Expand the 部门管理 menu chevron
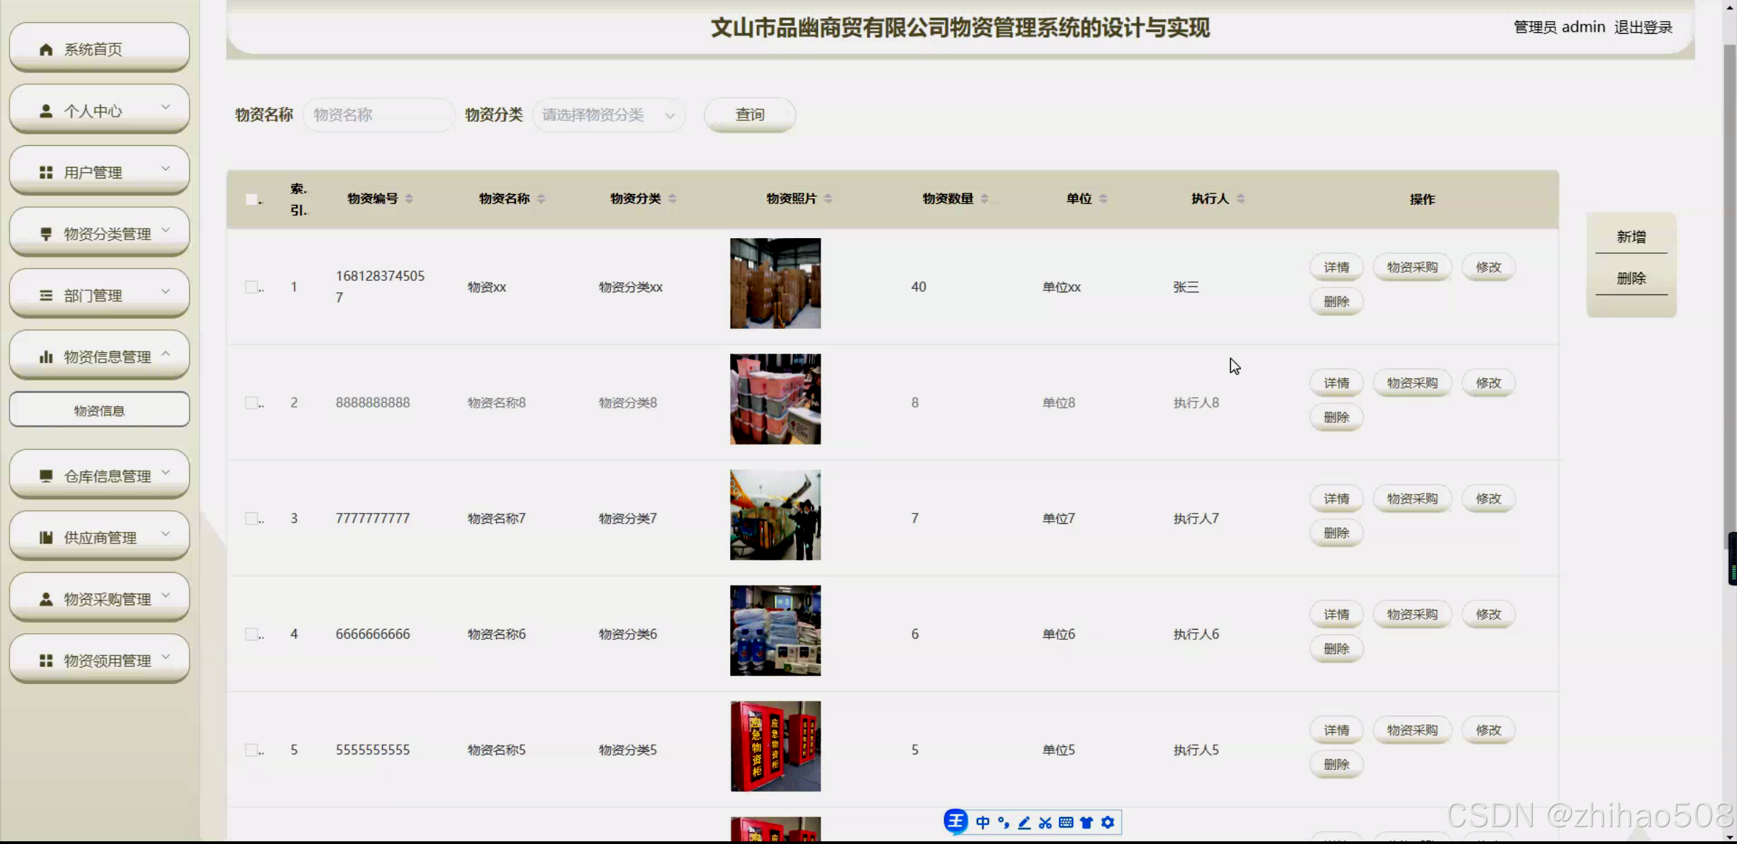Screen dimensions: 1737x844 click(x=166, y=292)
